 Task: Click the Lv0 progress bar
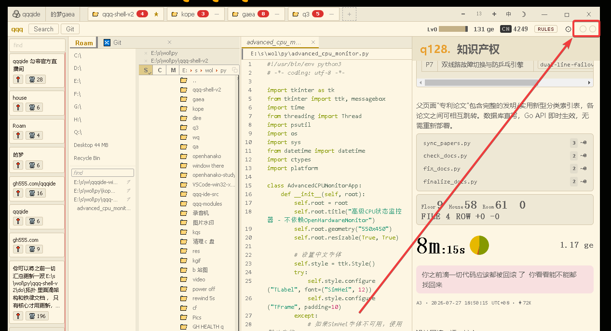point(453,29)
